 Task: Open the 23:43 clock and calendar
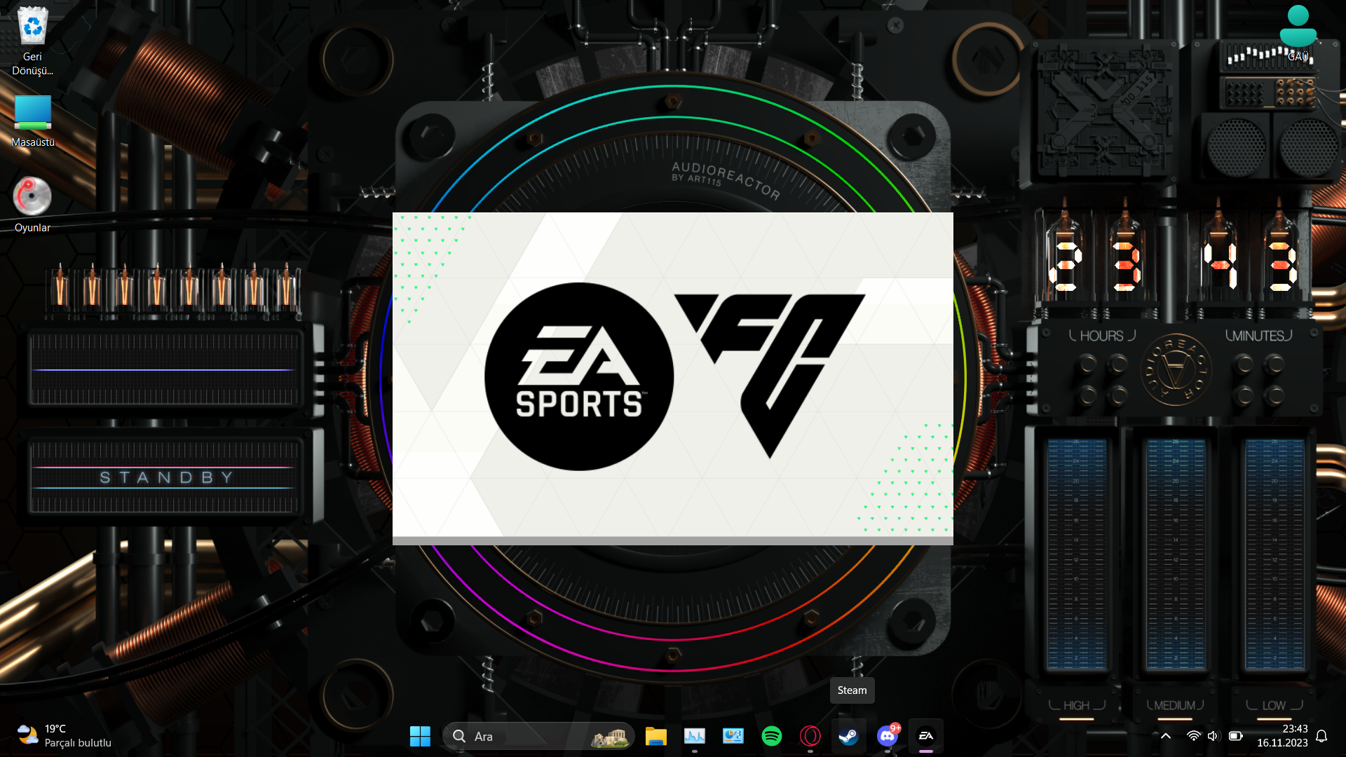tap(1282, 736)
